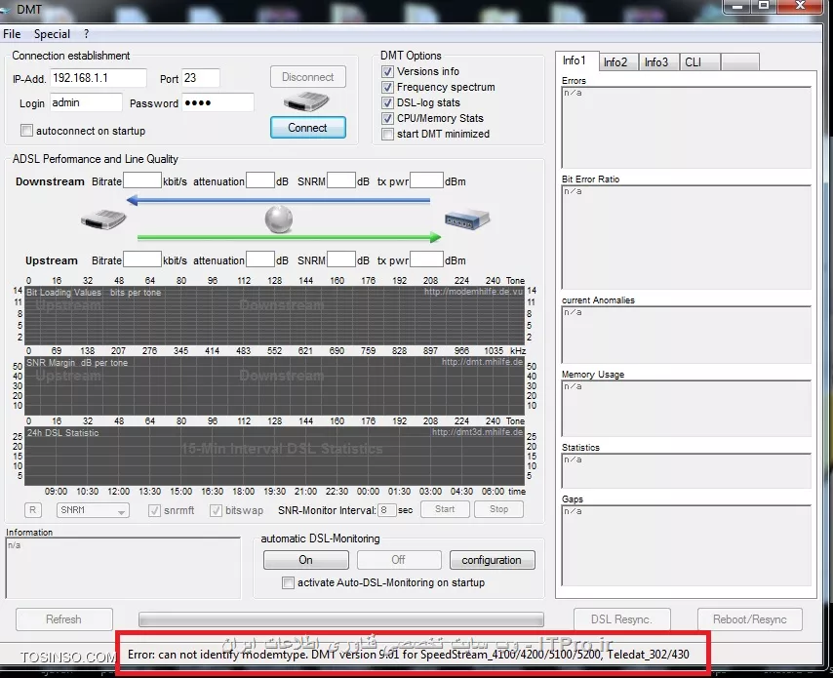
Task: Click the DMT title bar app icon
Action: (5, 9)
